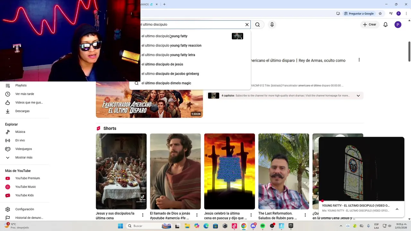Open Microsoft Edge from taskbar
This screenshot has height=231, width=411.
coord(206,226)
